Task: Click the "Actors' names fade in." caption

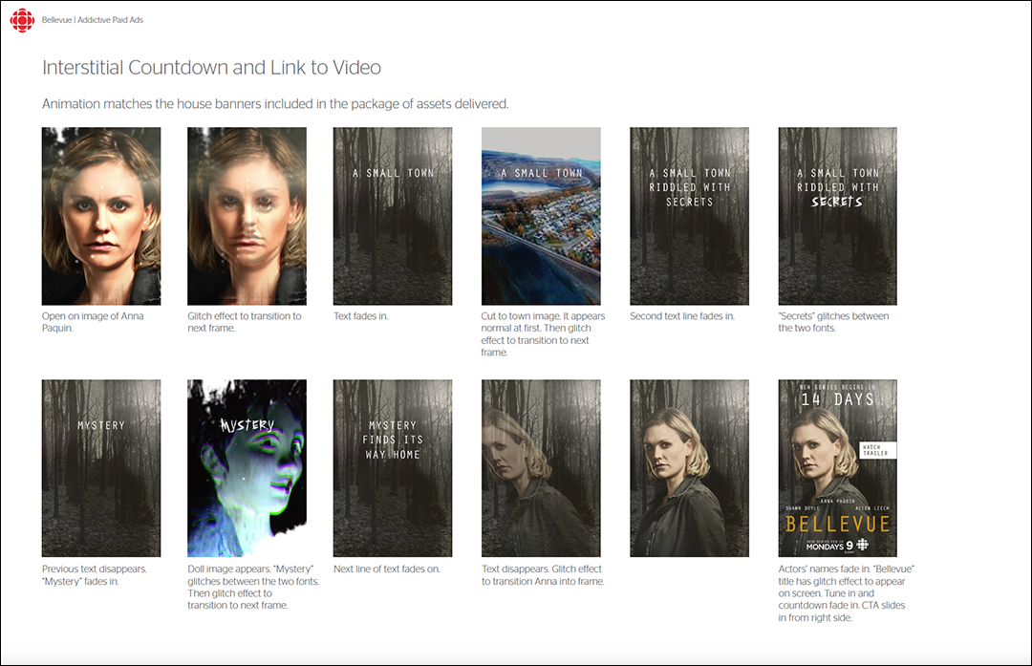Action: coord(847,593)
